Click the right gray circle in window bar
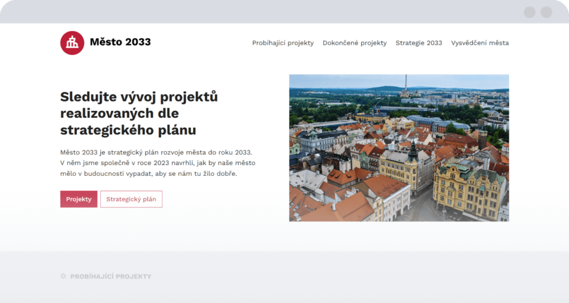 (546, 12)
